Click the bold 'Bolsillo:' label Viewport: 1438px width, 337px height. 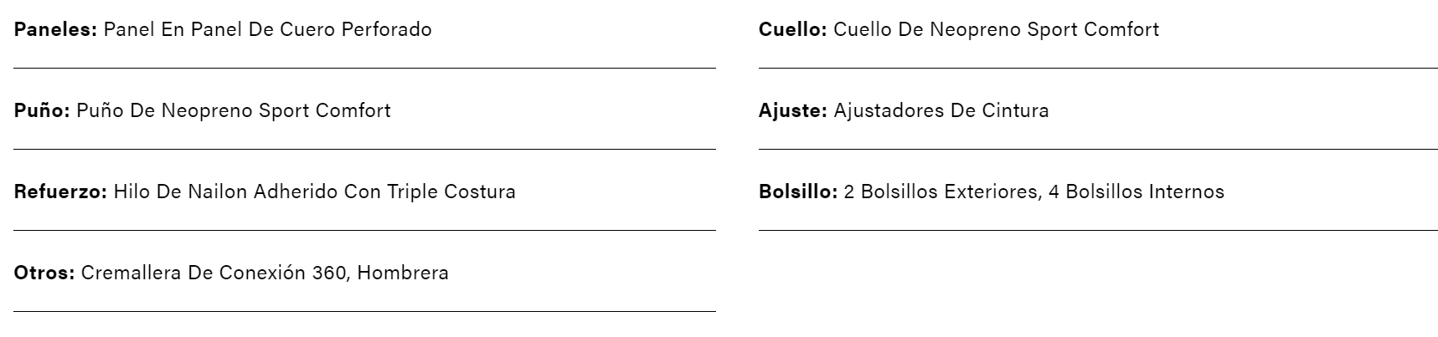(798, 191)
